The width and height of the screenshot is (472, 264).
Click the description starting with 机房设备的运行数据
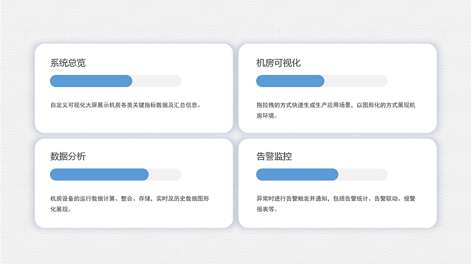(130, 203)
